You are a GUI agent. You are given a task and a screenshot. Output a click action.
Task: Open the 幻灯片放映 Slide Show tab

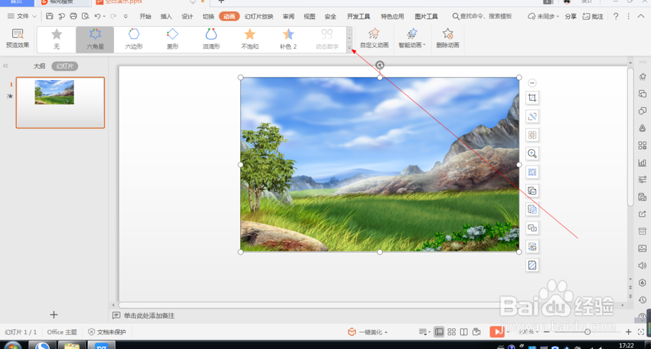259,17
